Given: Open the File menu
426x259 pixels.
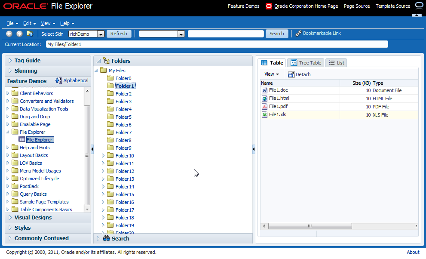Looking at the screenshot, I should (12, 23).
